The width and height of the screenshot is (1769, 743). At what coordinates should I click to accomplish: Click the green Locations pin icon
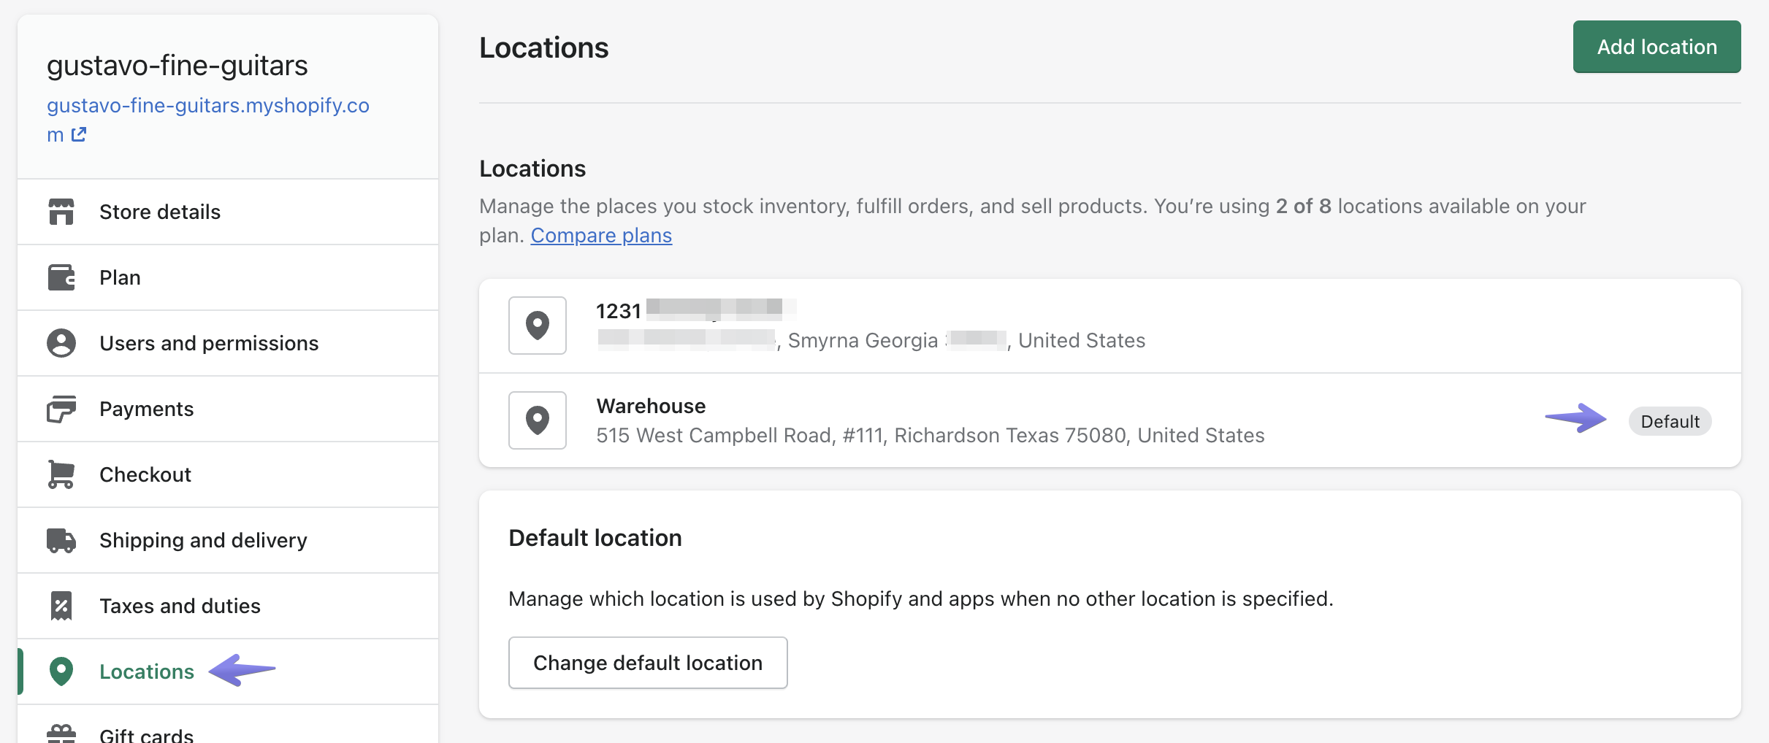coord(61,671)
